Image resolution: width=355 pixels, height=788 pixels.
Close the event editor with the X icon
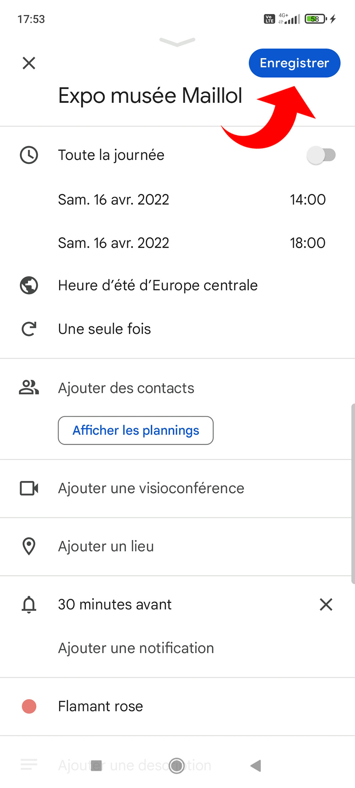click(29, 63)
